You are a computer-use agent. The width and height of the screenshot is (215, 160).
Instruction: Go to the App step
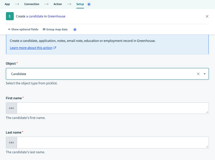click(x=7, y=4)
